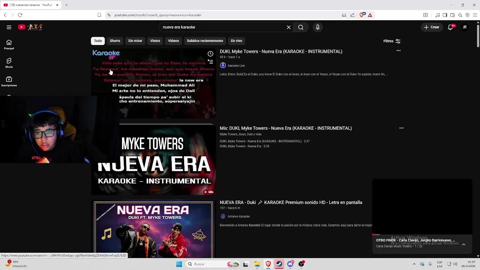This screenshot has width=480, height=270.
Task: Open the Brave Leo AI icon
Action: tap(460, 15)
